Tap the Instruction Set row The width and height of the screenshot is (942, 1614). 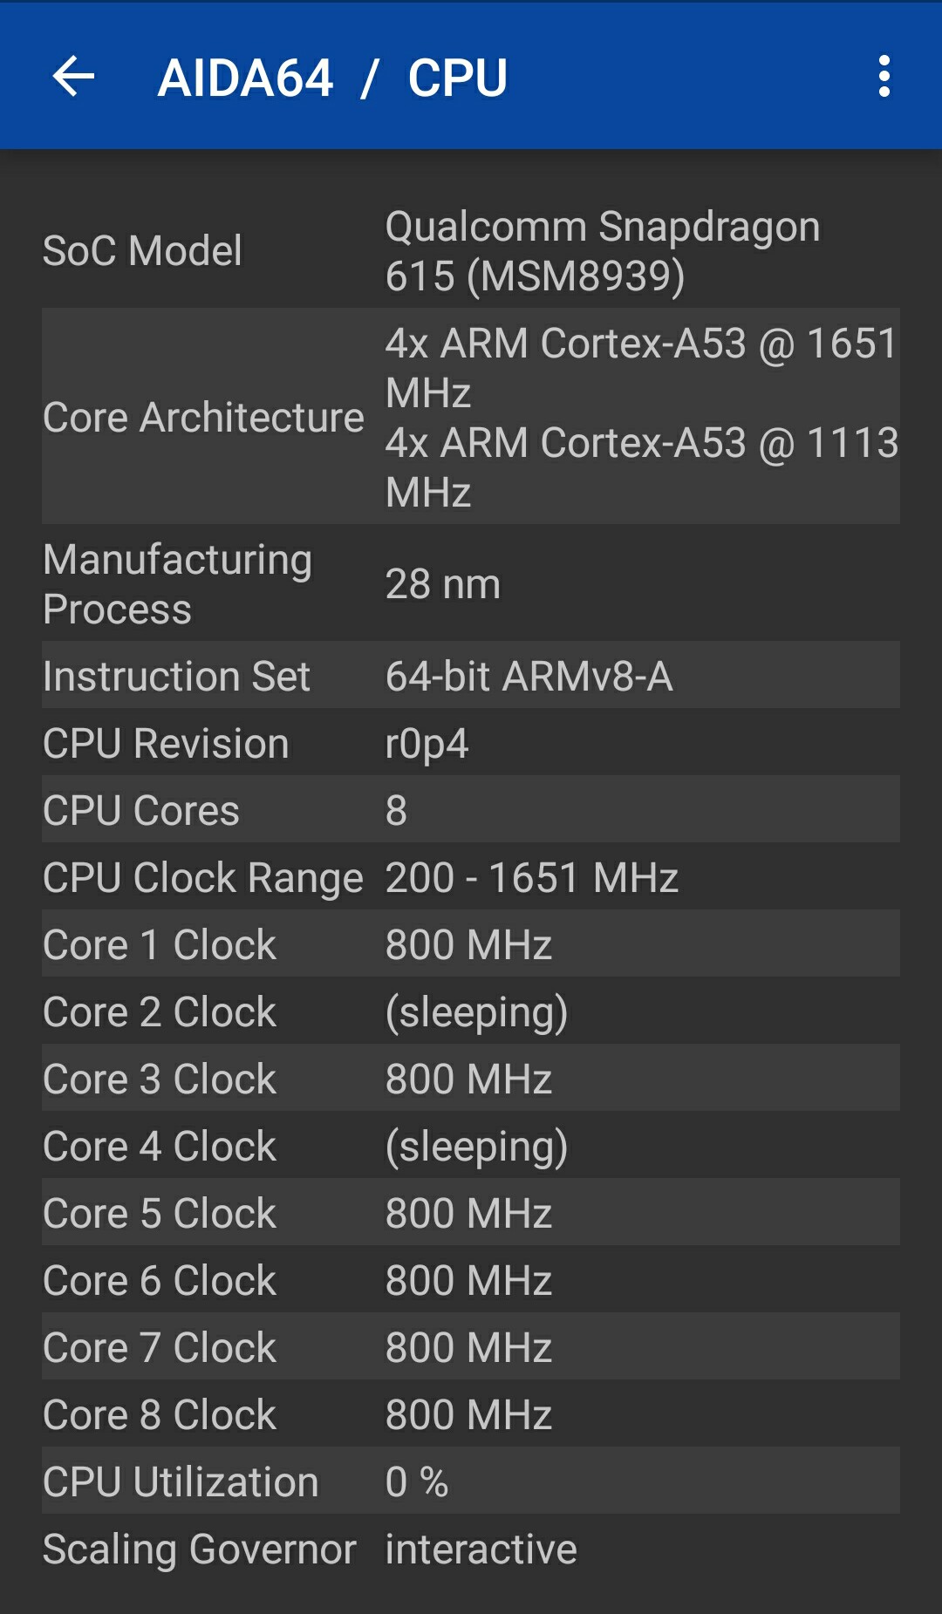(x=471, y=676)
